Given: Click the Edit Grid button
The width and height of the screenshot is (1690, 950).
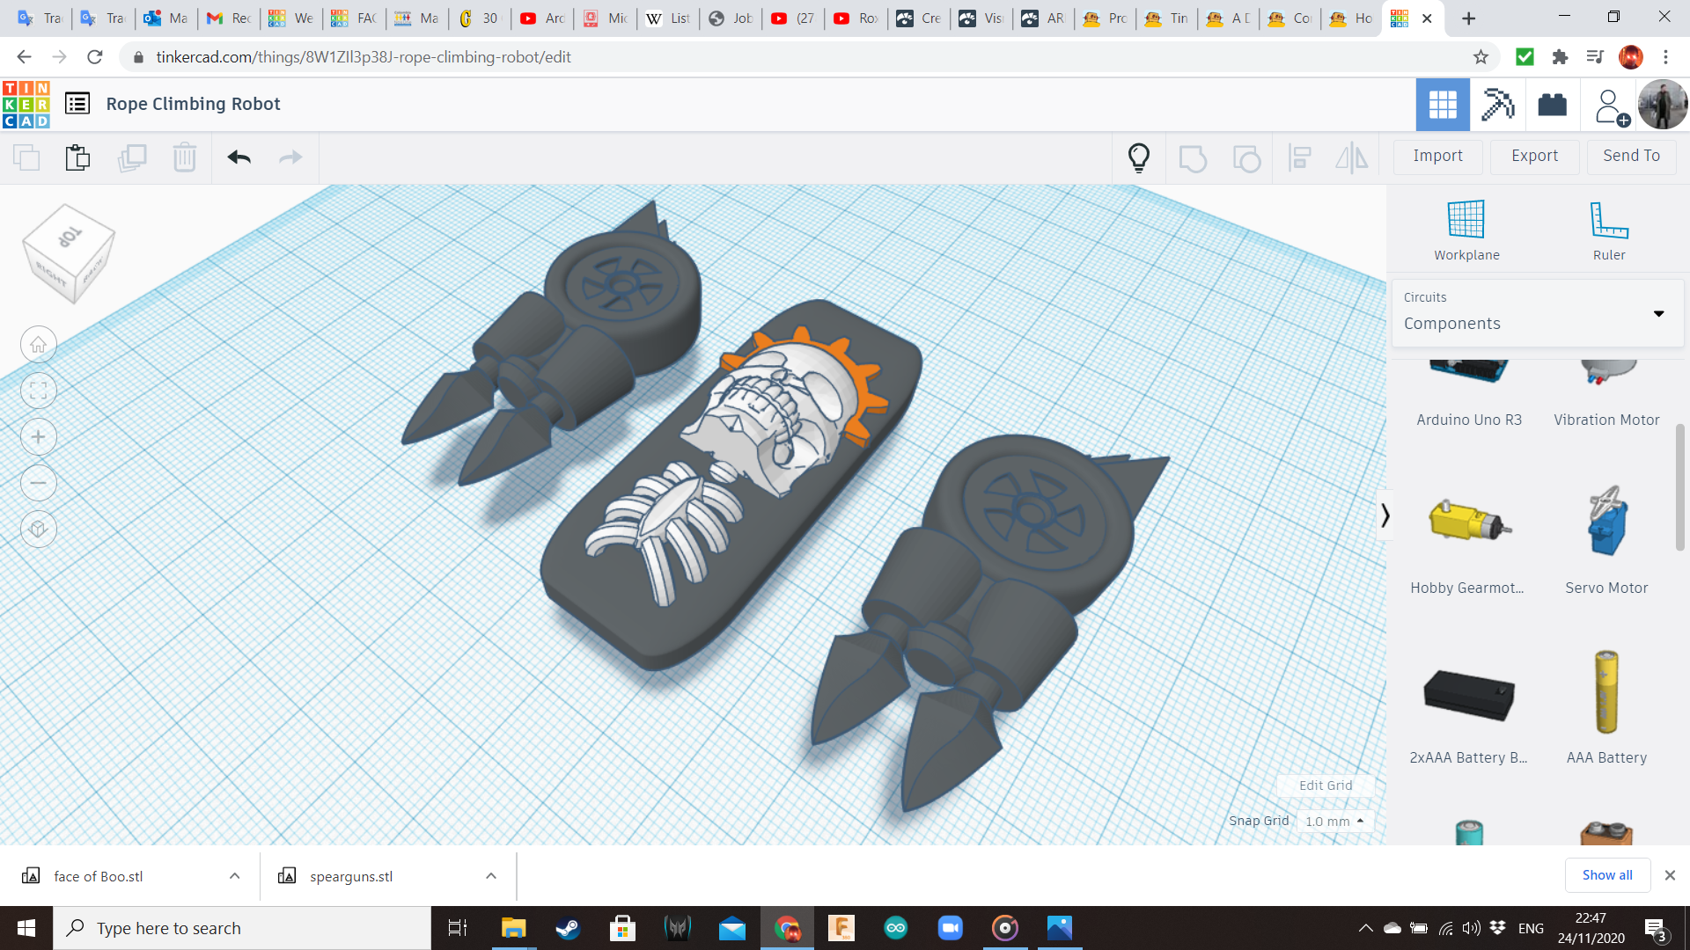Looking at the screenshot, I should point(1325,786).
